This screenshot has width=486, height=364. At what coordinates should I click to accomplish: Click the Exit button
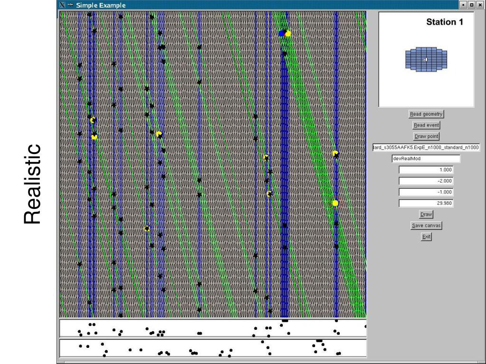(x=426, y=237)
